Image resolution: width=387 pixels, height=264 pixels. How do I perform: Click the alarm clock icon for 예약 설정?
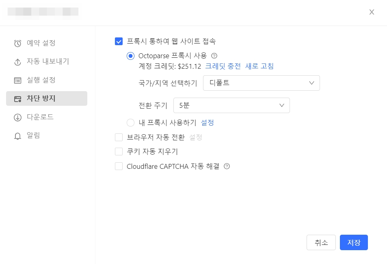[17, 43]
